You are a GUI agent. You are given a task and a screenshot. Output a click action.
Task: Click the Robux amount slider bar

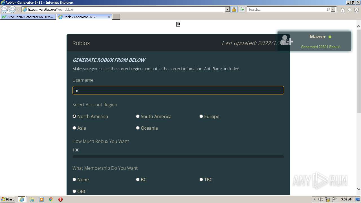(178, 156)
